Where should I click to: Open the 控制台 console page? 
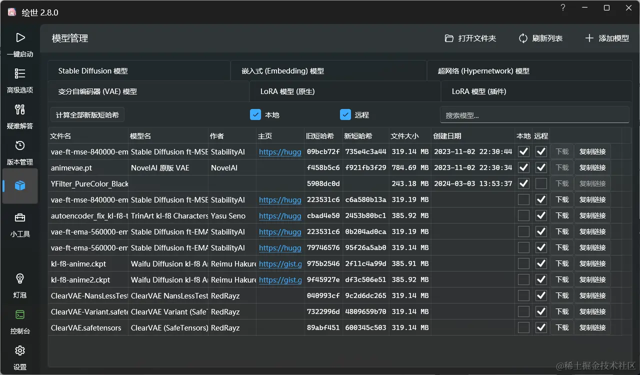click(20, 321)
